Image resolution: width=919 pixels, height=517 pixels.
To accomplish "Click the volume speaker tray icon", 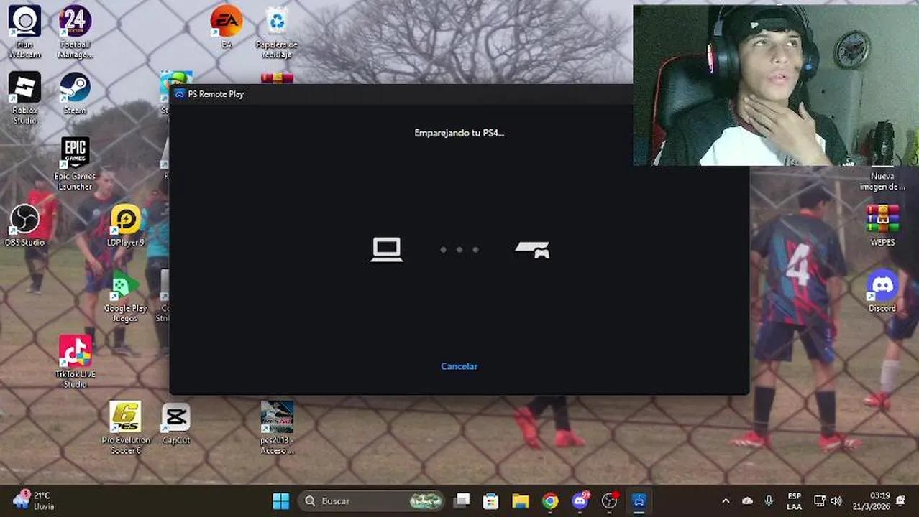I will 836,501.
